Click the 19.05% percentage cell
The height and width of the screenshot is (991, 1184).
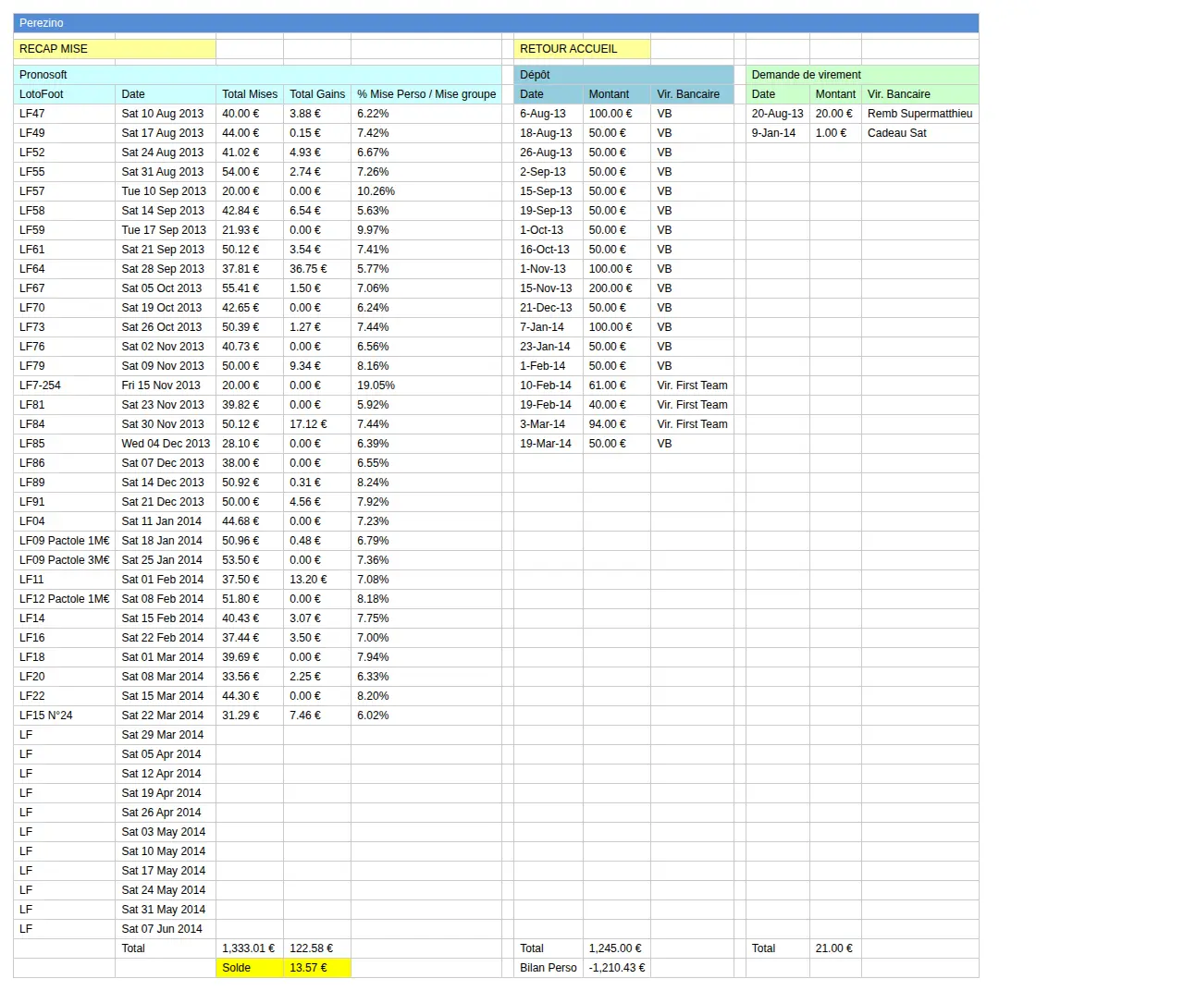coord(426,385)
